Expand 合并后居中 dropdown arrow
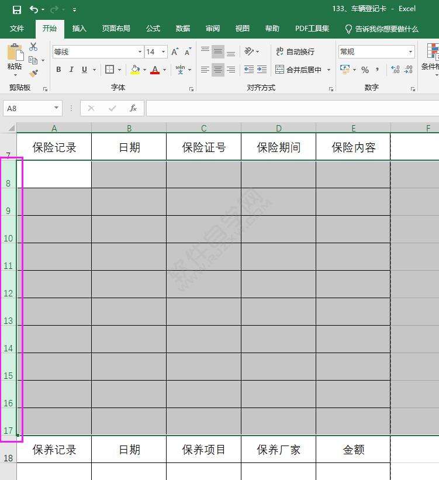 [x=329, y=70]
